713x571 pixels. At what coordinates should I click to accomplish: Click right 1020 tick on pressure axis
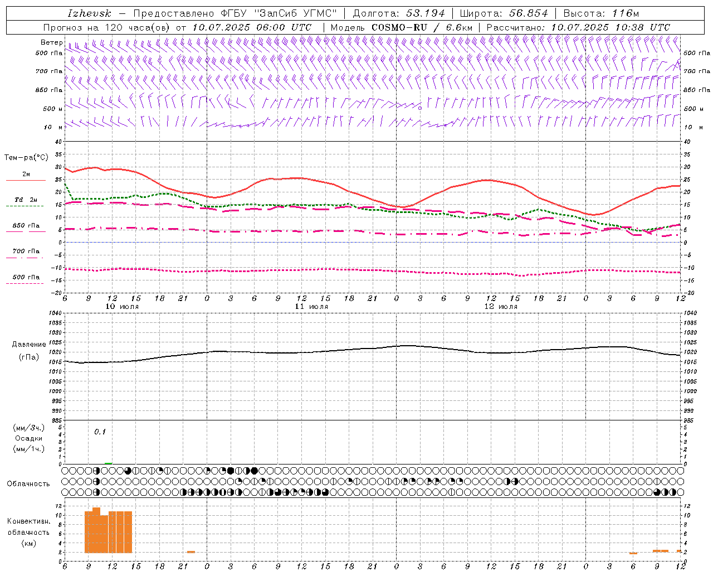690,352
